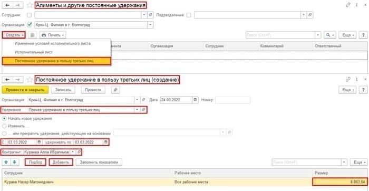Click Подбор button
Screen dimensions: 369x191
click(x=35, y=163)
